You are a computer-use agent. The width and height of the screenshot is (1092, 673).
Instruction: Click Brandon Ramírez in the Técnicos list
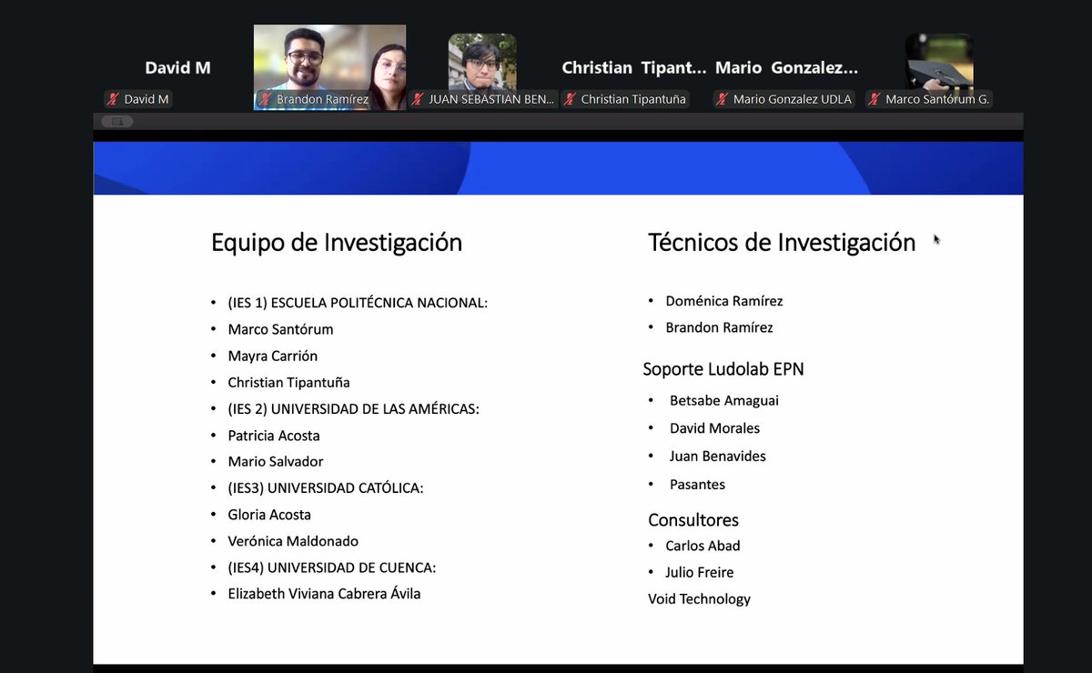[x=719, y=327]
